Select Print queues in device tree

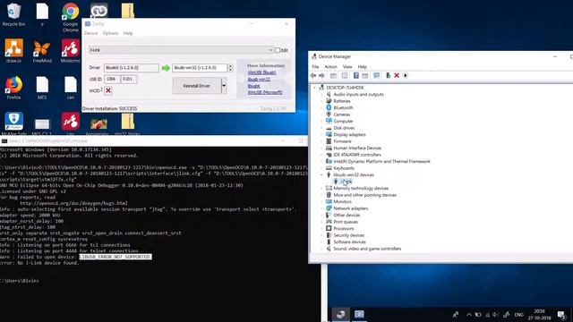[x=346, y=222]
